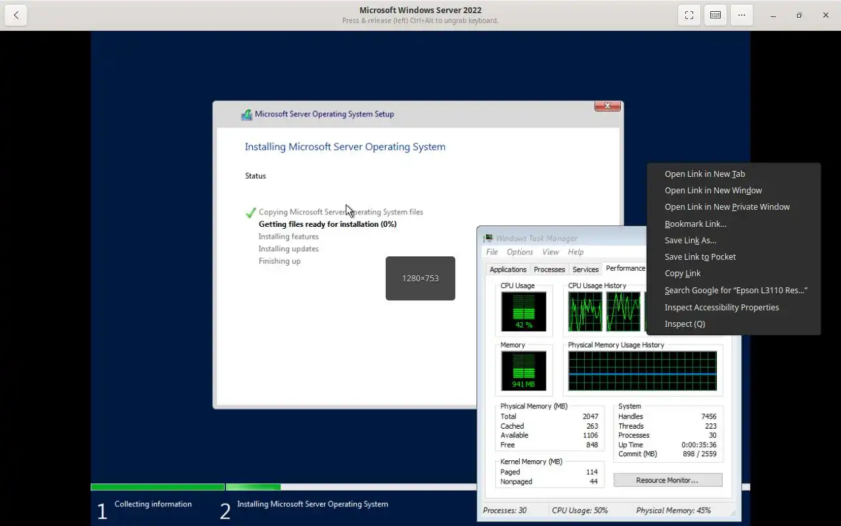The height and width of the screenshot is (526, 841).
Task: Click step 1 'Collecting information' label
Action: pos(153,504)
